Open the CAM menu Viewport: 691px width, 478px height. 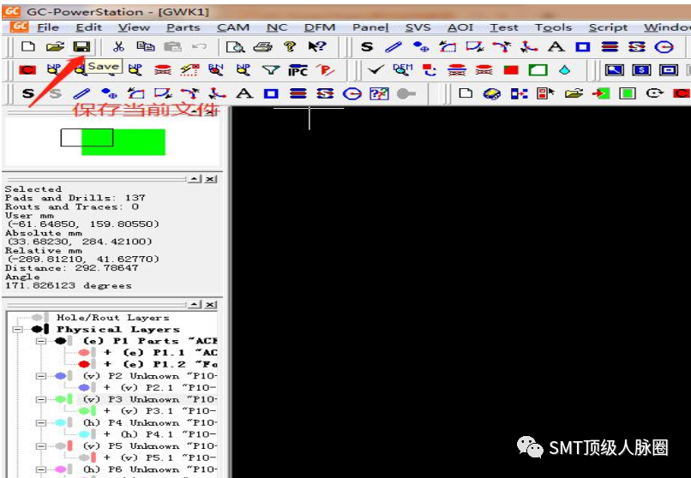(233, 27)
